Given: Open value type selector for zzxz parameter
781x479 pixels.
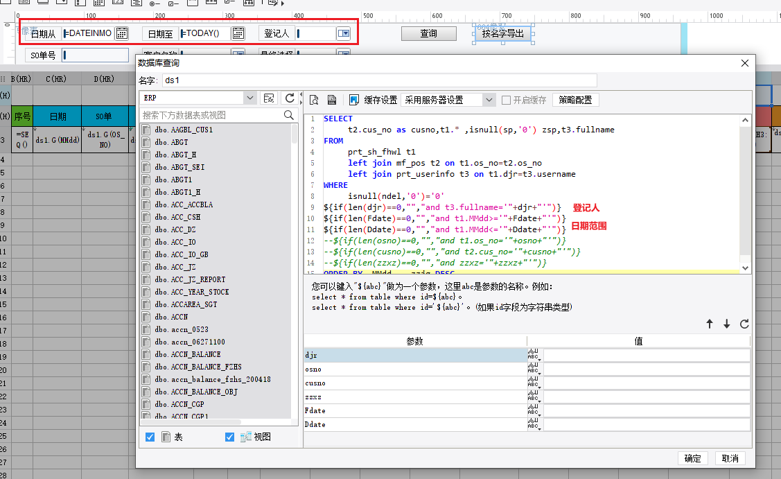Looking at the screenshot, I should point(534,397).
